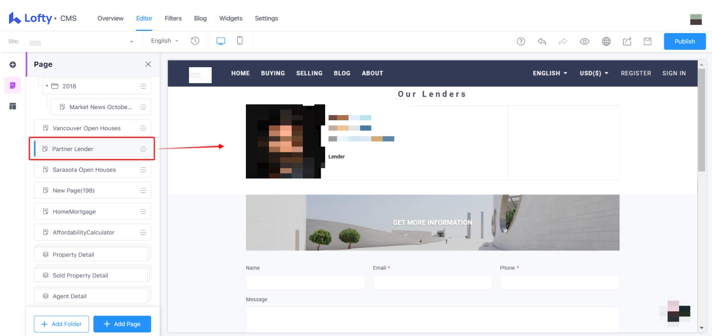Click AffordabilityCalculator handle icon
The height and width of the screenshot is (336, 712).
143,232
